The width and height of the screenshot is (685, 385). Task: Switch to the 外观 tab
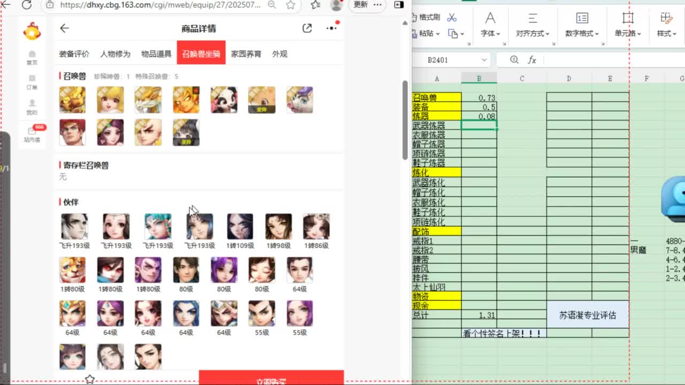280,54
